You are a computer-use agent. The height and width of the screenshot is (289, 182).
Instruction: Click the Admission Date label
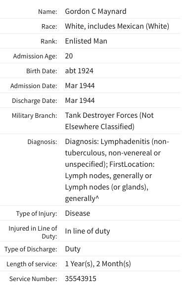tap(34, 86)
